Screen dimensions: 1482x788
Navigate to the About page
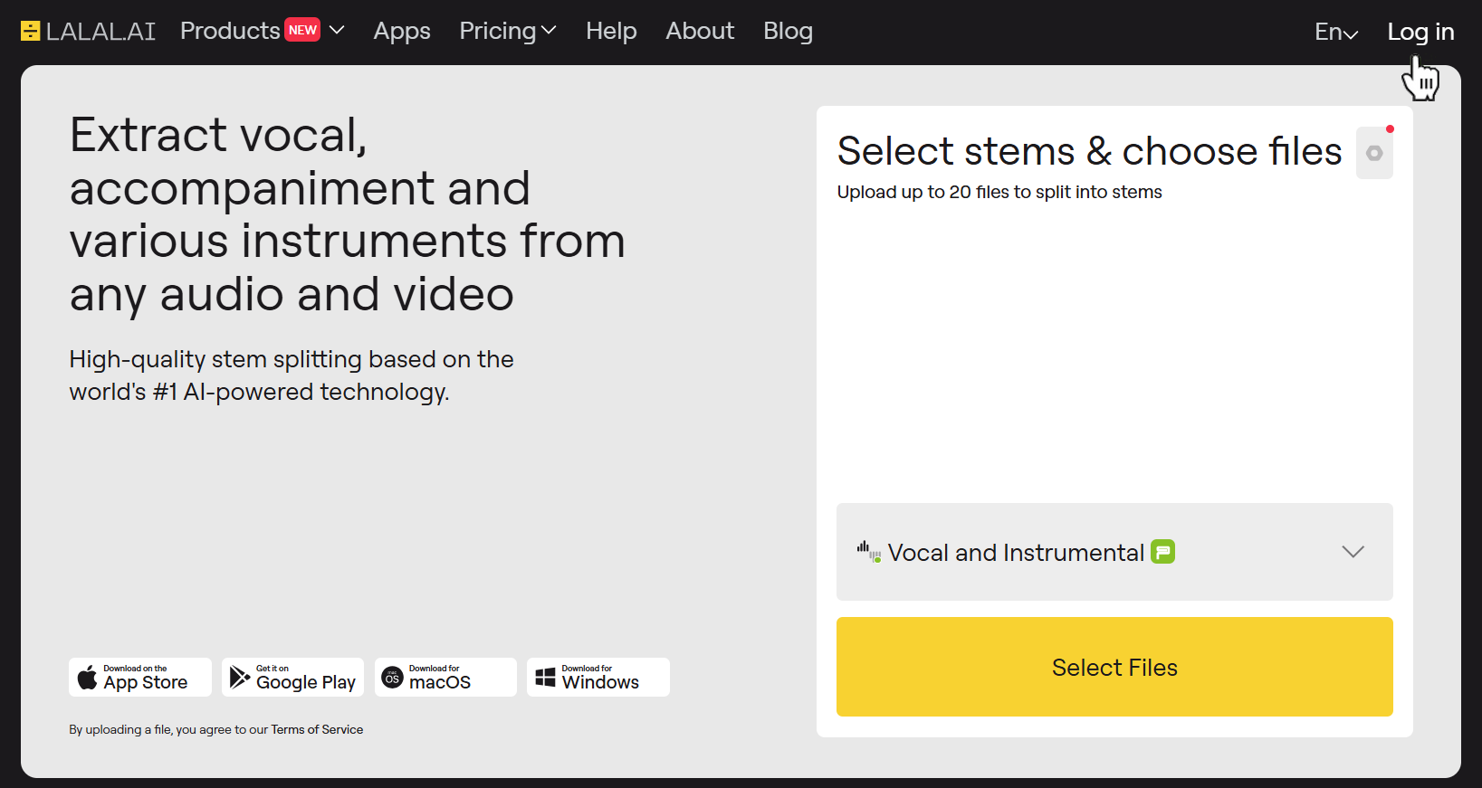pos(700,31)
